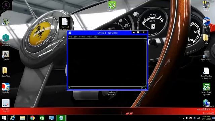Open the network signal tray icon
This screenshot has width=215, height=121.
[x=198, y=118]
